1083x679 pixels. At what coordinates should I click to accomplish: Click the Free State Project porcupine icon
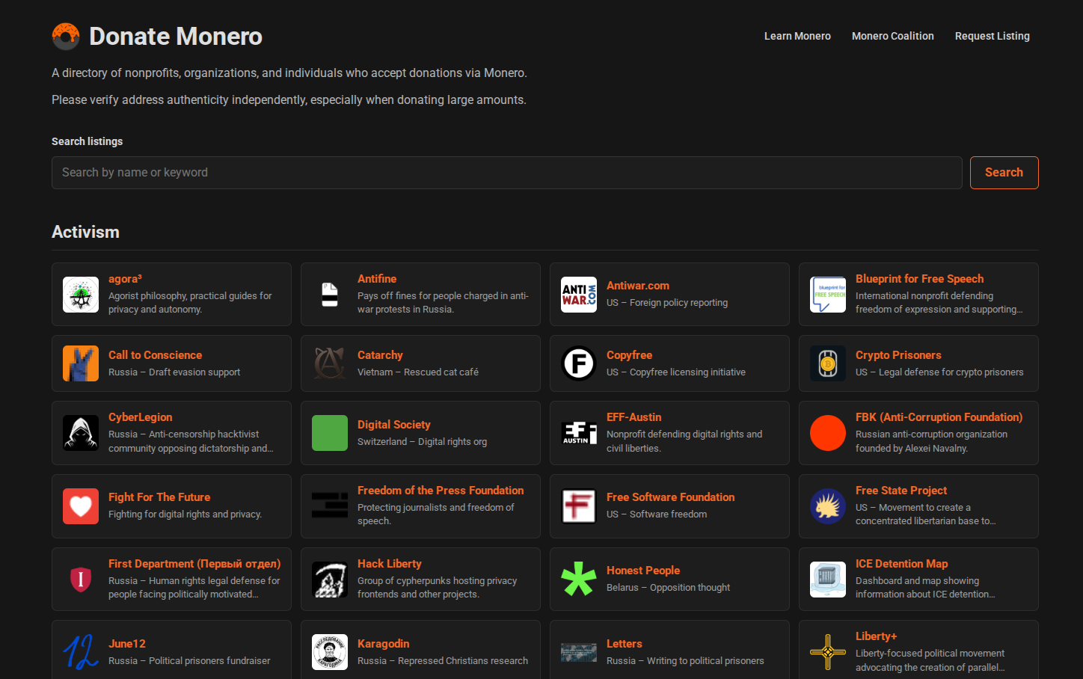click(828, 506)
